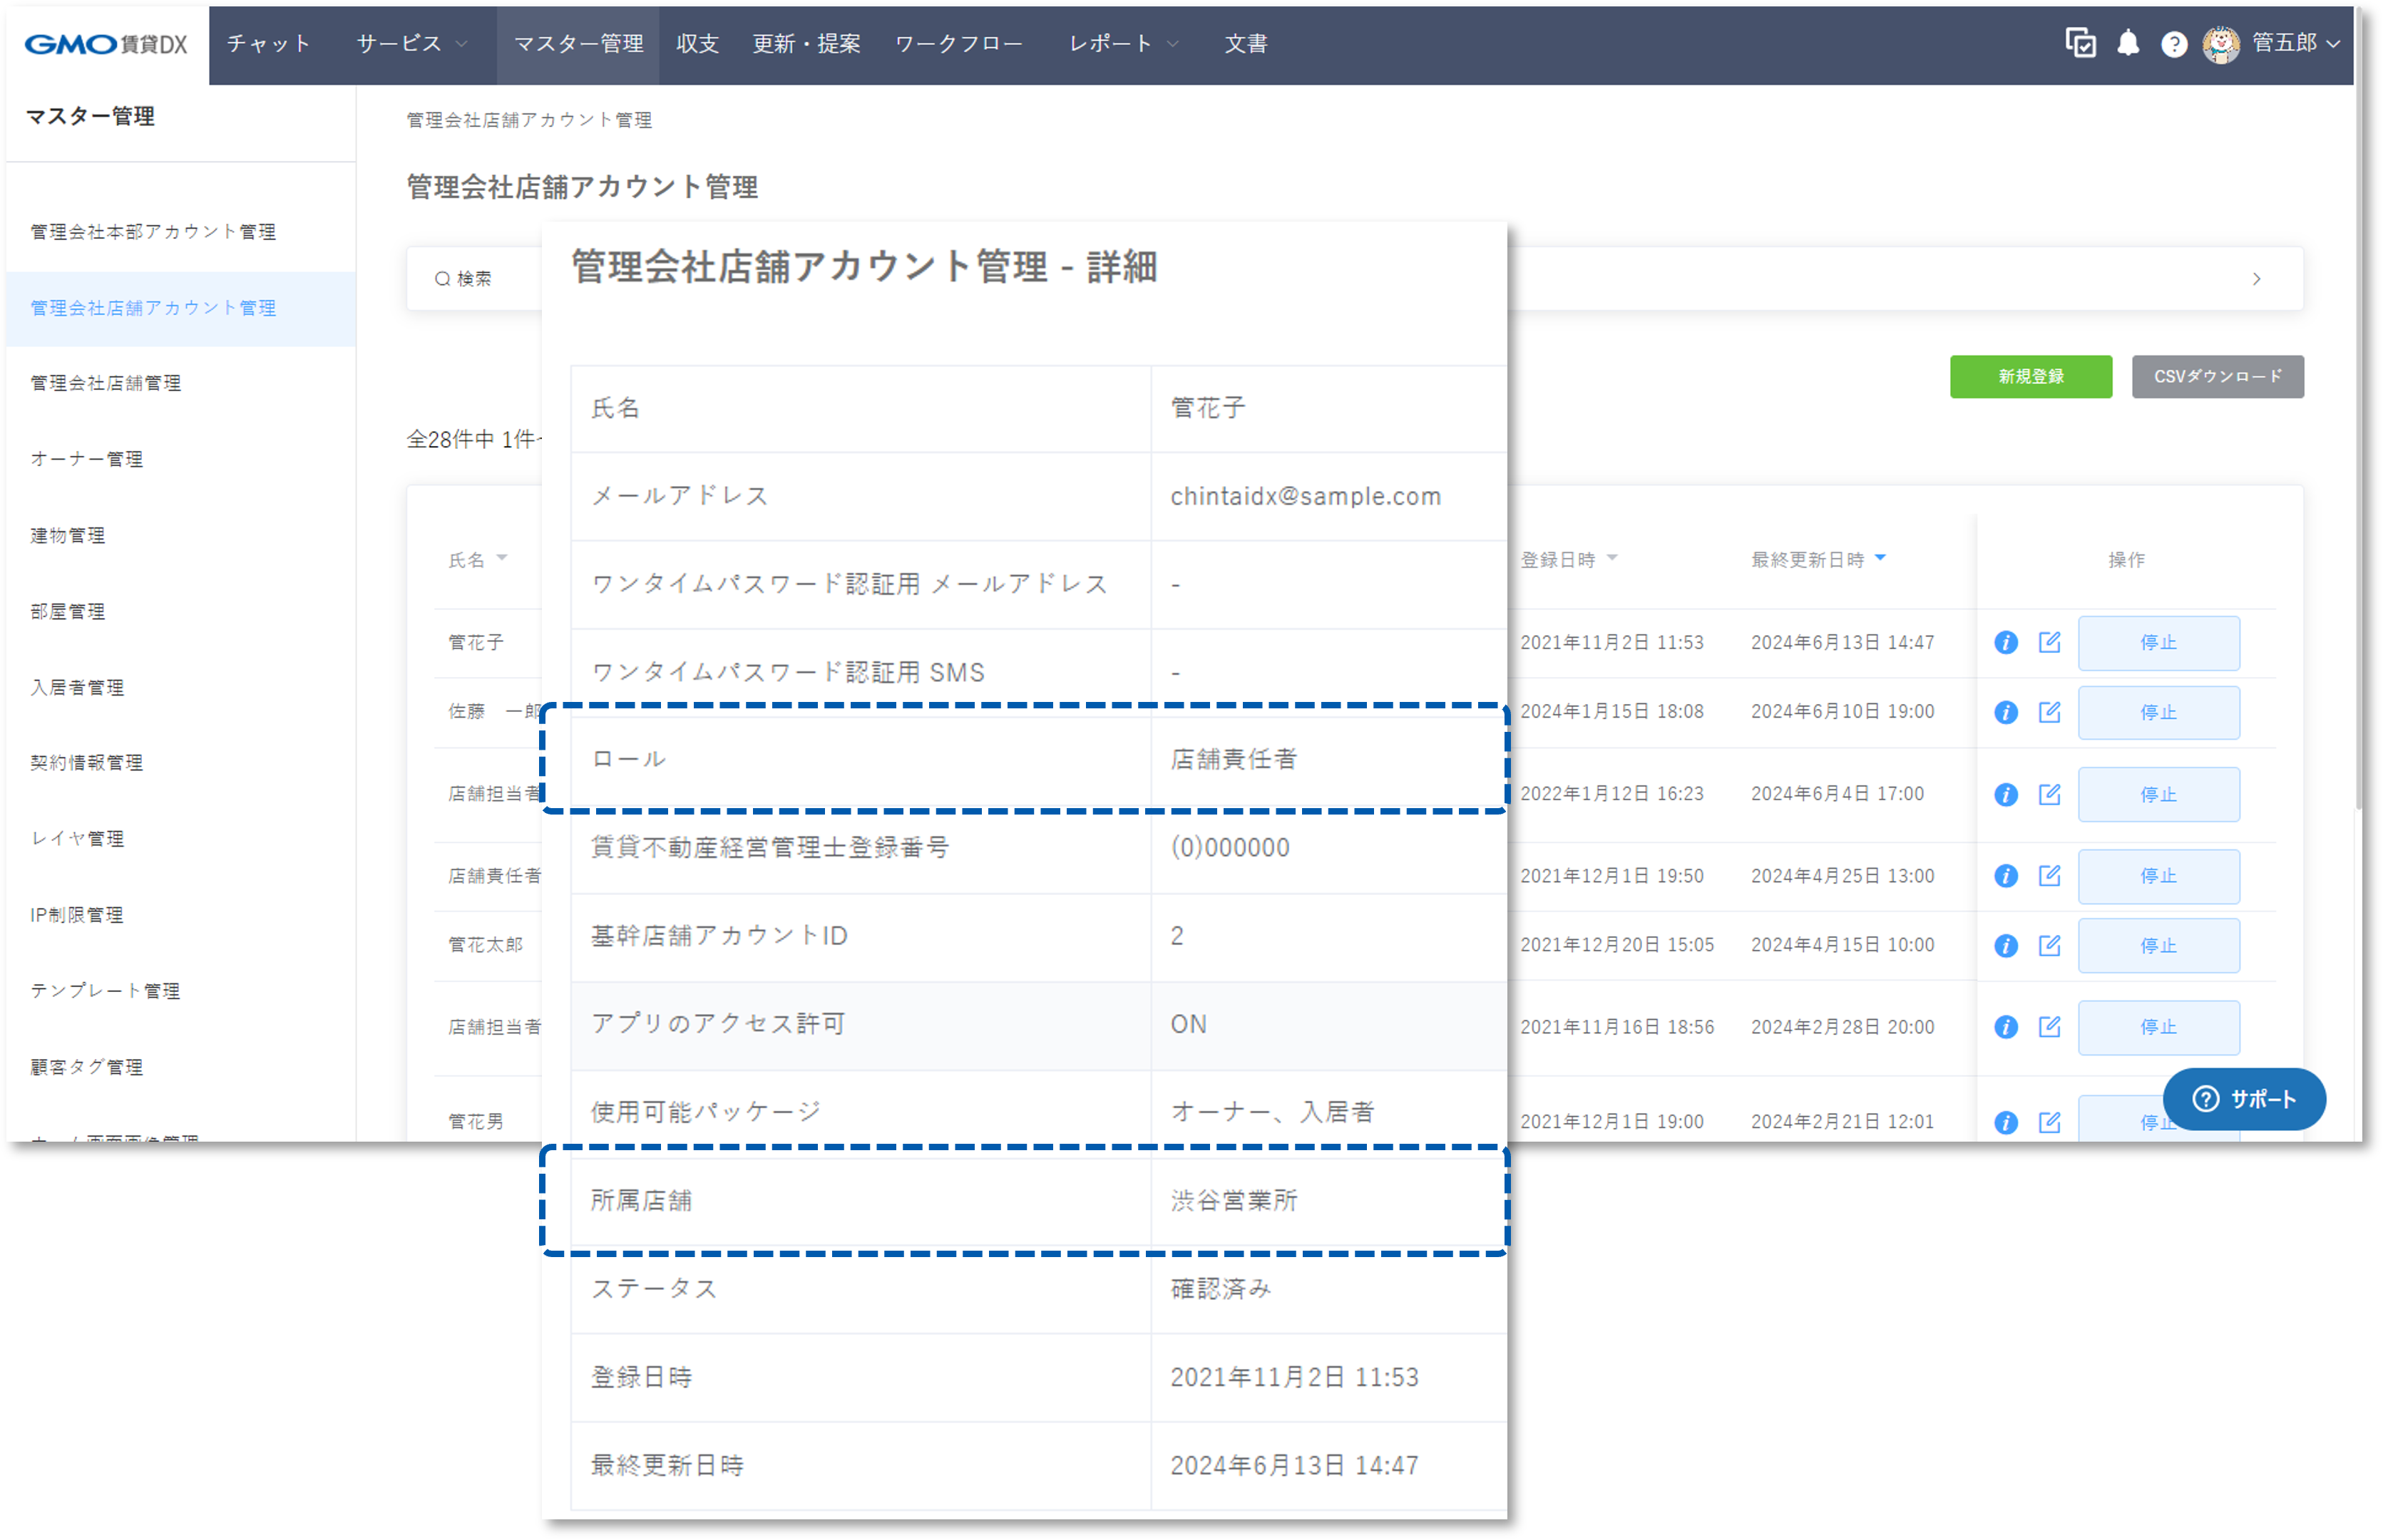Open the 収支 menu item
2383x1540 pixels.
[697, 43]
